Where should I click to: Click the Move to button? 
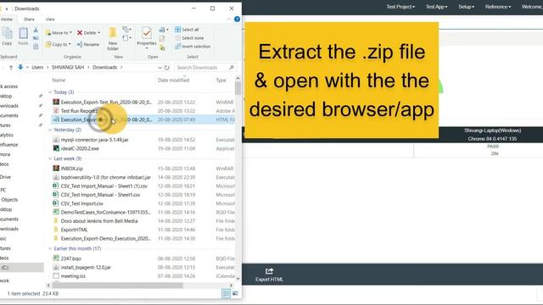pyautogui.click(x=59, y=32)
